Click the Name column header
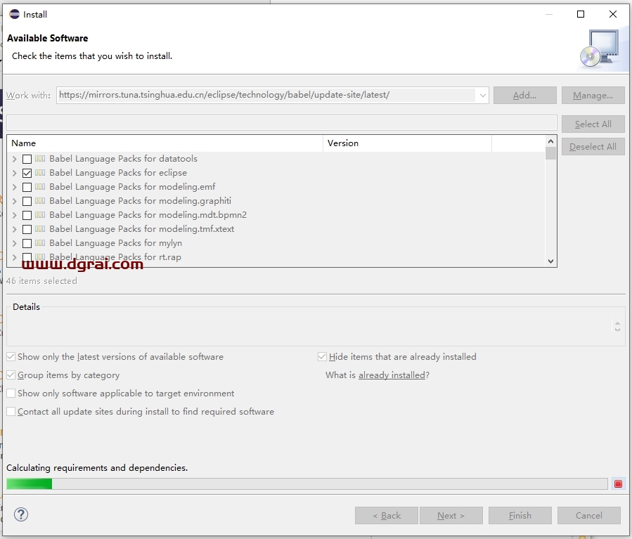The width and height of the screenshot is (632, 539). pyautogui.click(x=165, y=143)
